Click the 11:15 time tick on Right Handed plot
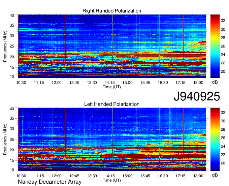Viewport: 229px width, 186px height. click(39, 83)
